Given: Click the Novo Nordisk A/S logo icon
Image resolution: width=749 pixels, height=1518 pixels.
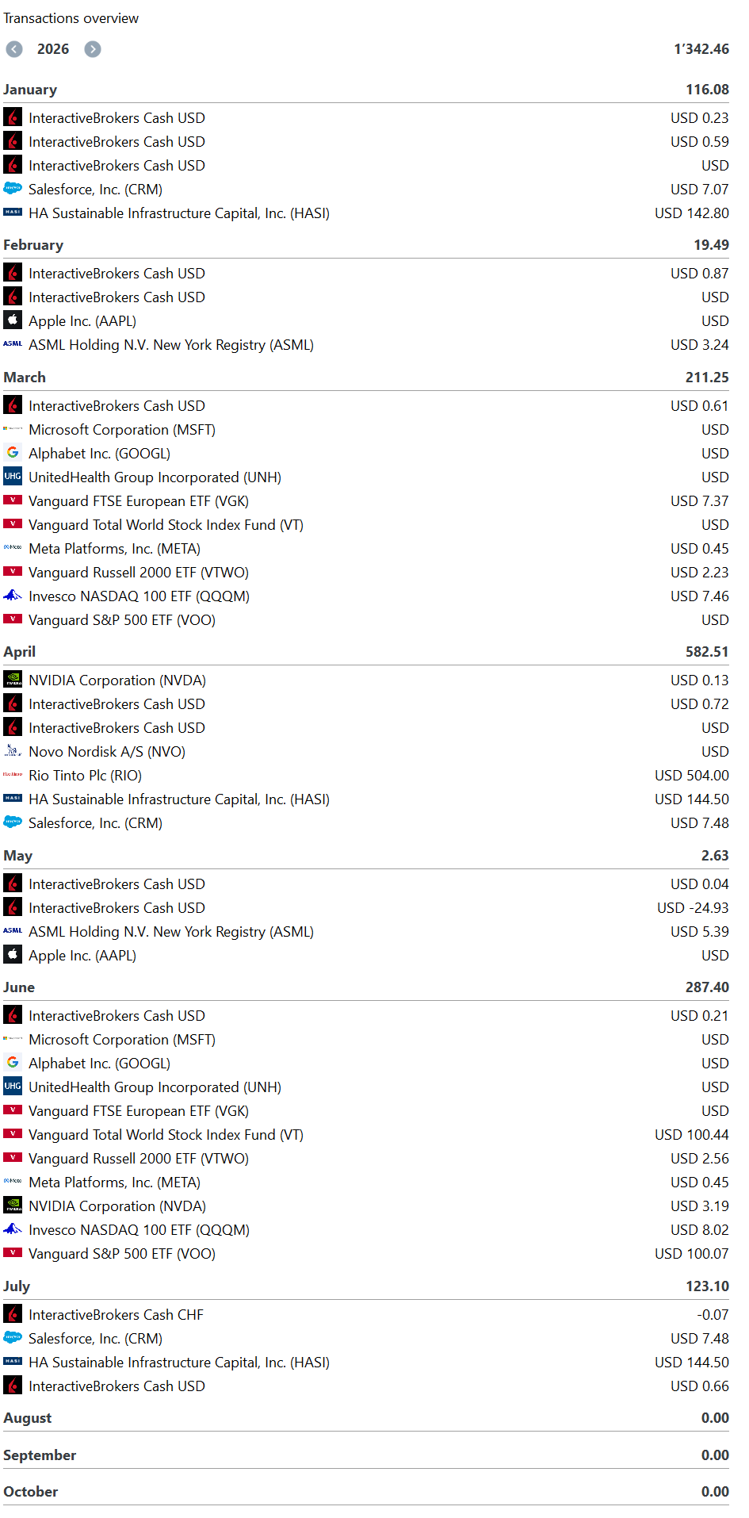Looking at the screenshot, I should coord(13,751).
